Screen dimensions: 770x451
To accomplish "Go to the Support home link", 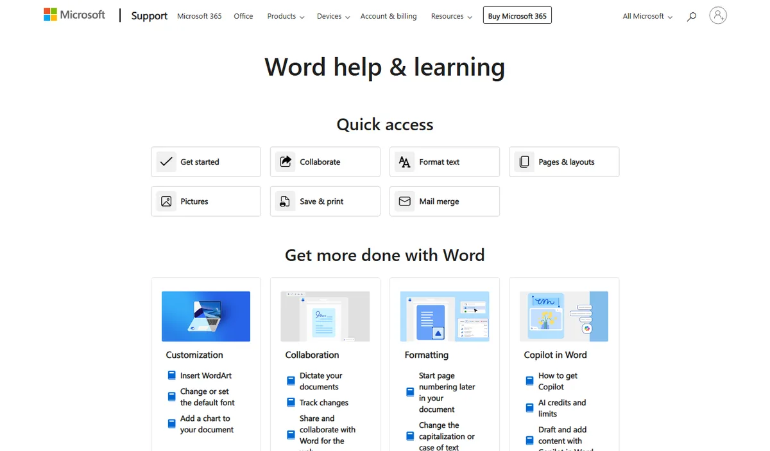I will (x=150, y=16).
